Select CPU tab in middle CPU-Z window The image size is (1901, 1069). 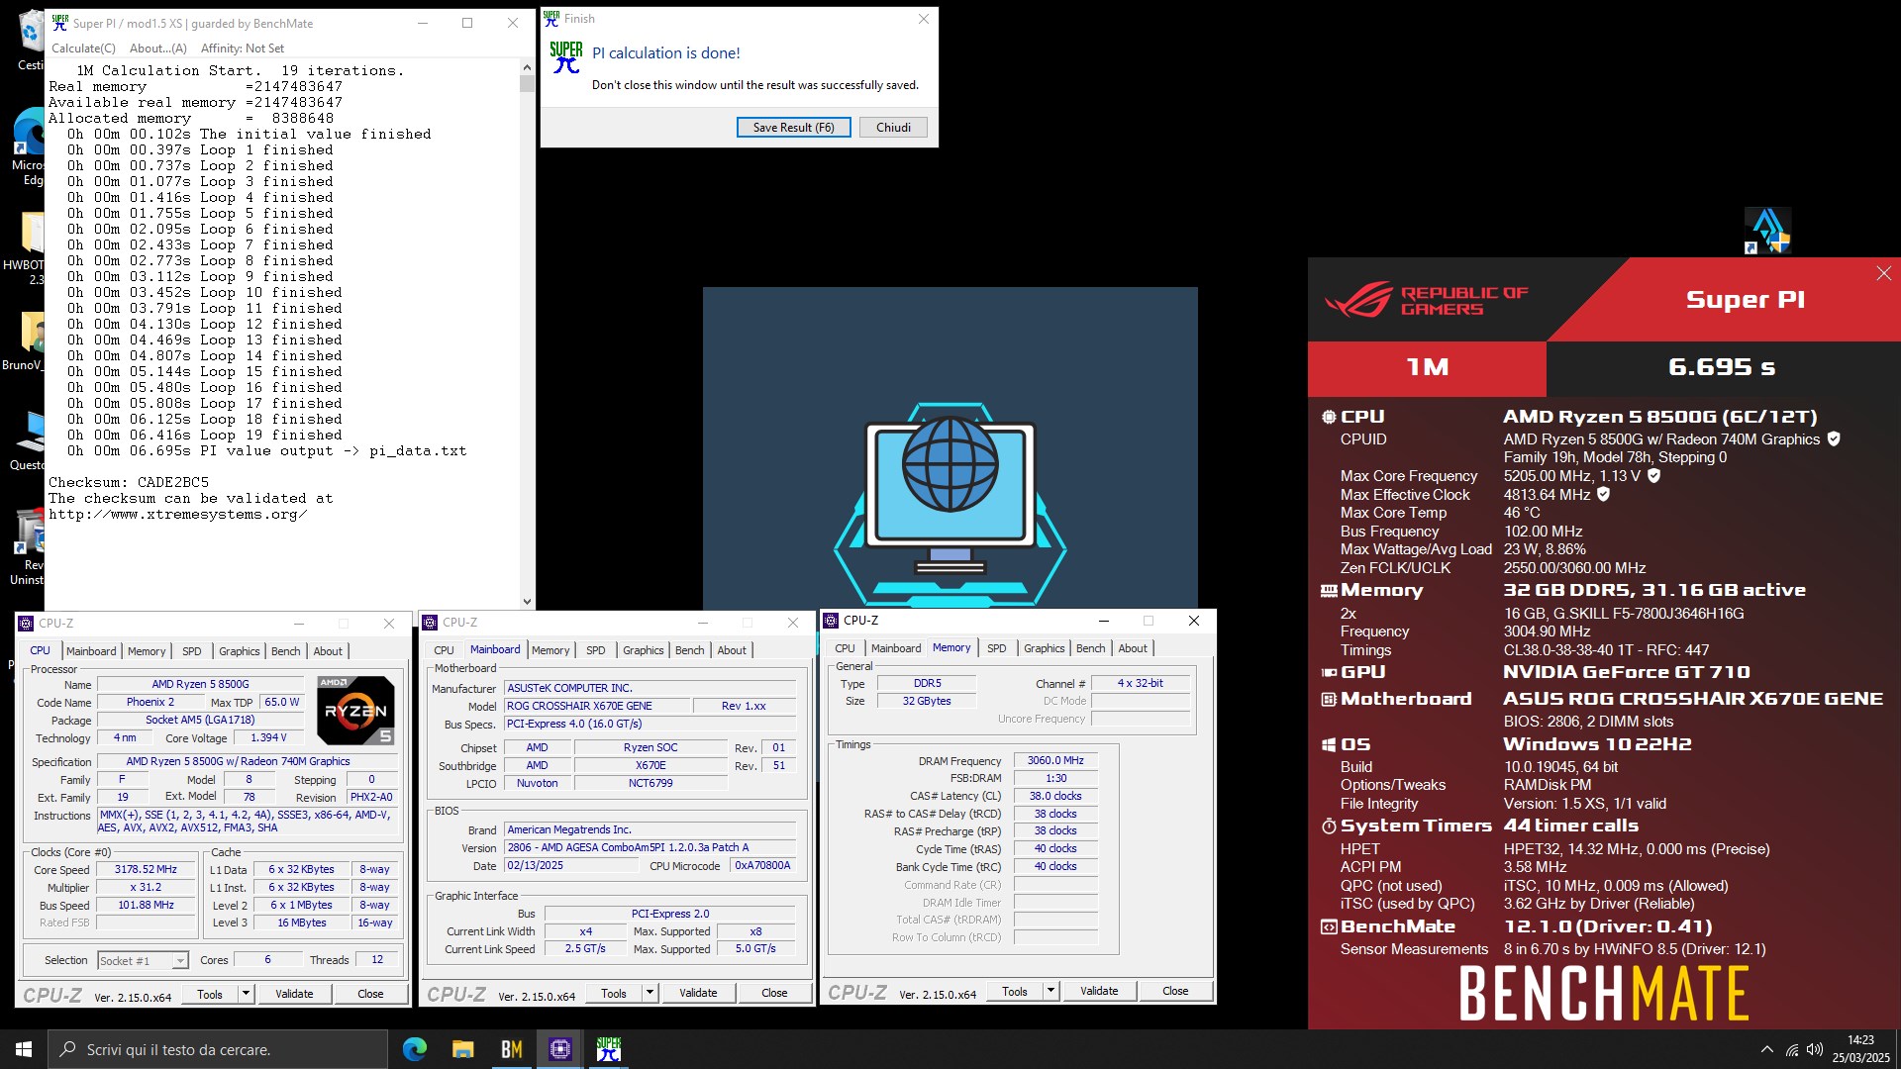(444, 650)
